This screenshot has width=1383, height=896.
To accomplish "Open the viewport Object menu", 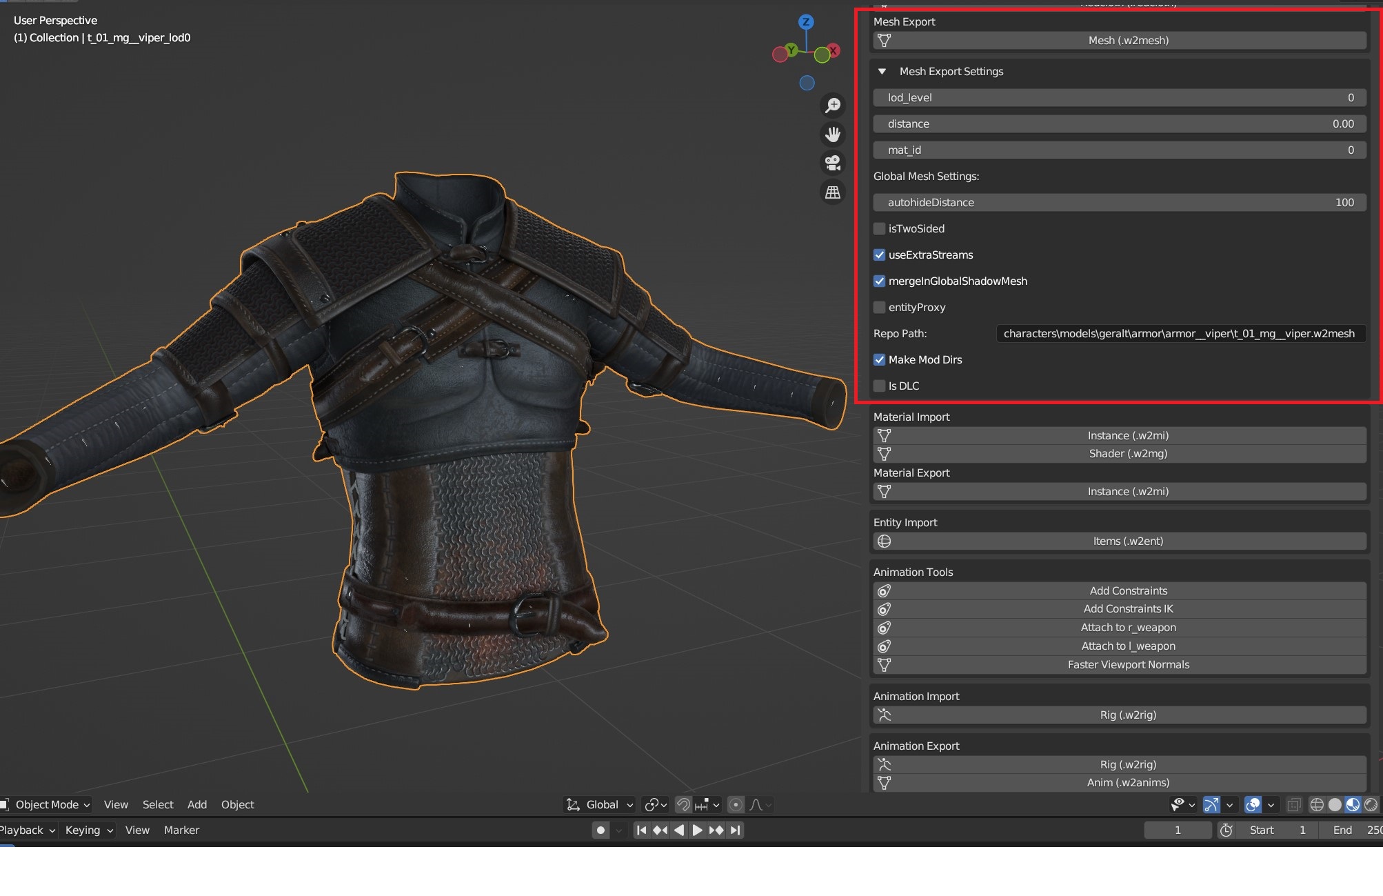I will click(238, 805).
